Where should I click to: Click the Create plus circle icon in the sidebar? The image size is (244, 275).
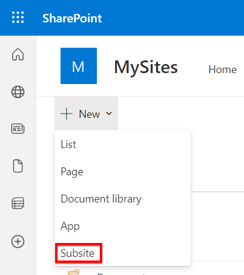point(18,241)
